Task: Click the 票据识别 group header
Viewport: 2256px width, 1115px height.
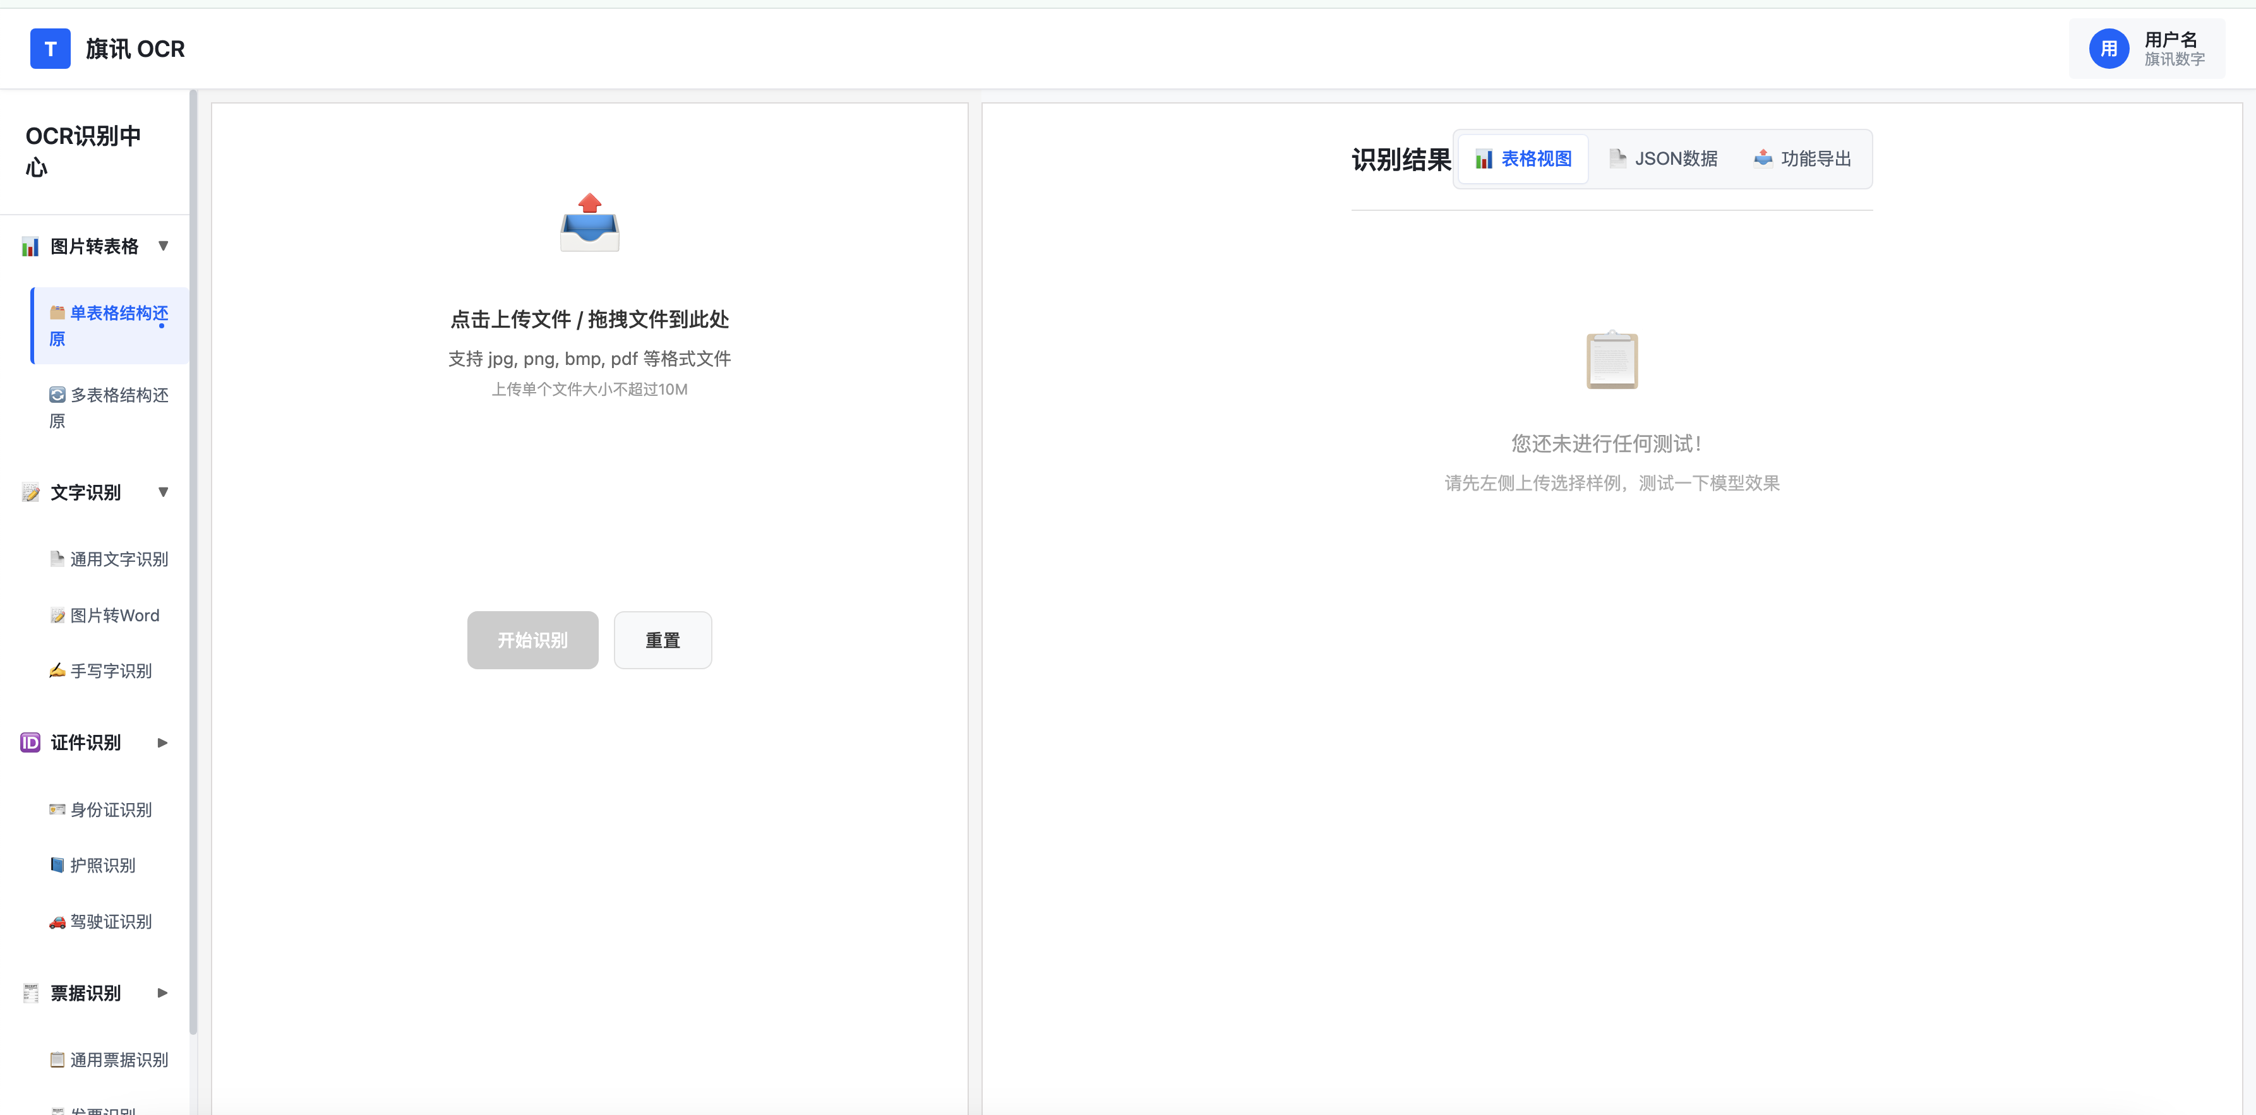Action: 95,993
